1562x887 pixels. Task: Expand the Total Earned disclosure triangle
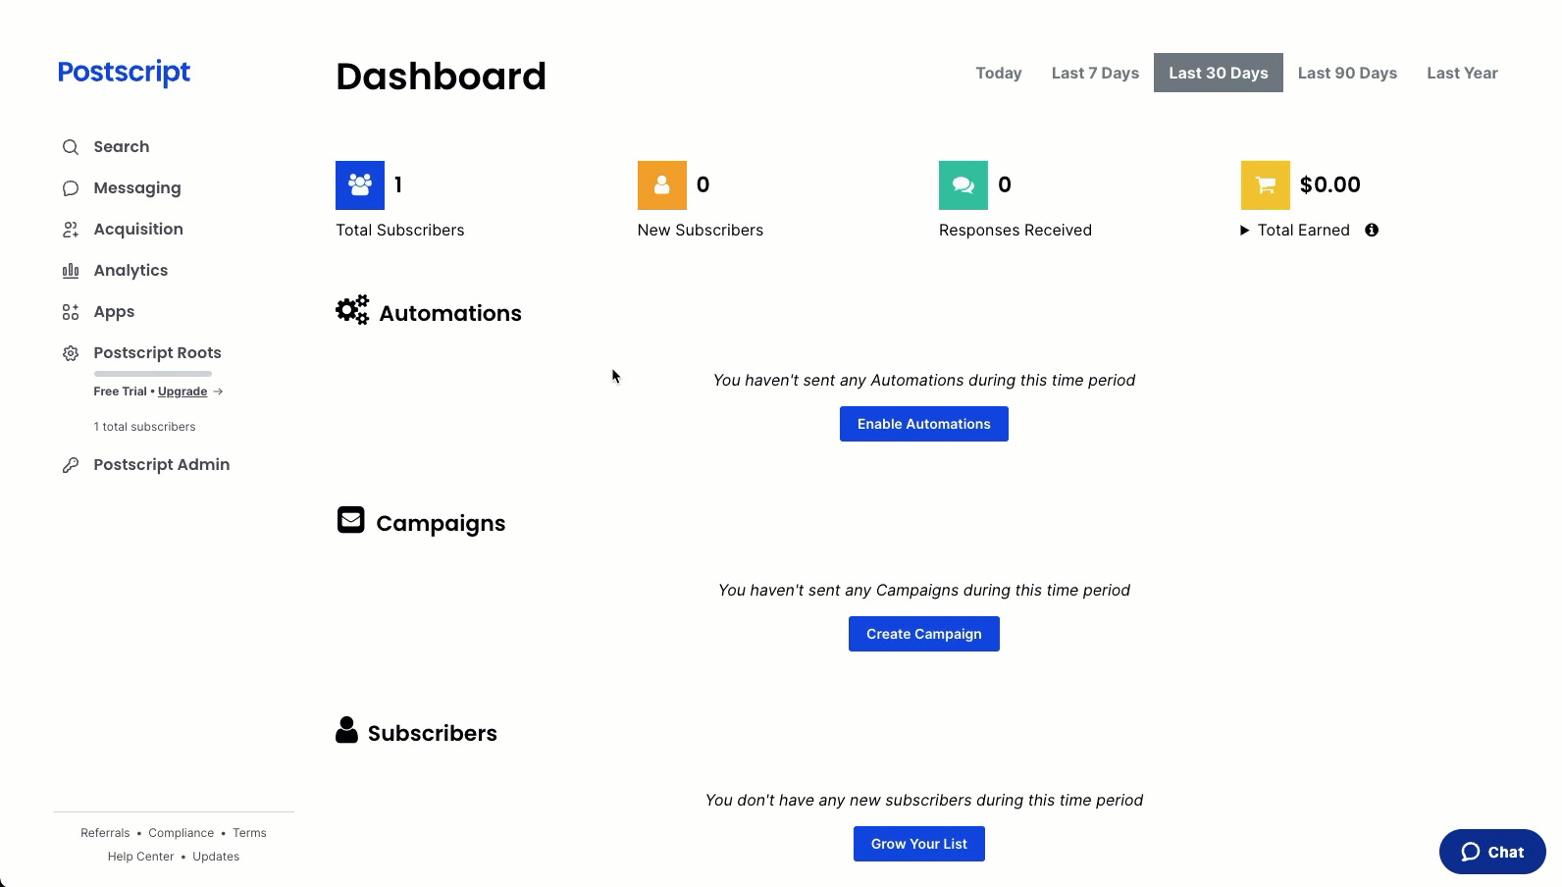(1244, 231)
